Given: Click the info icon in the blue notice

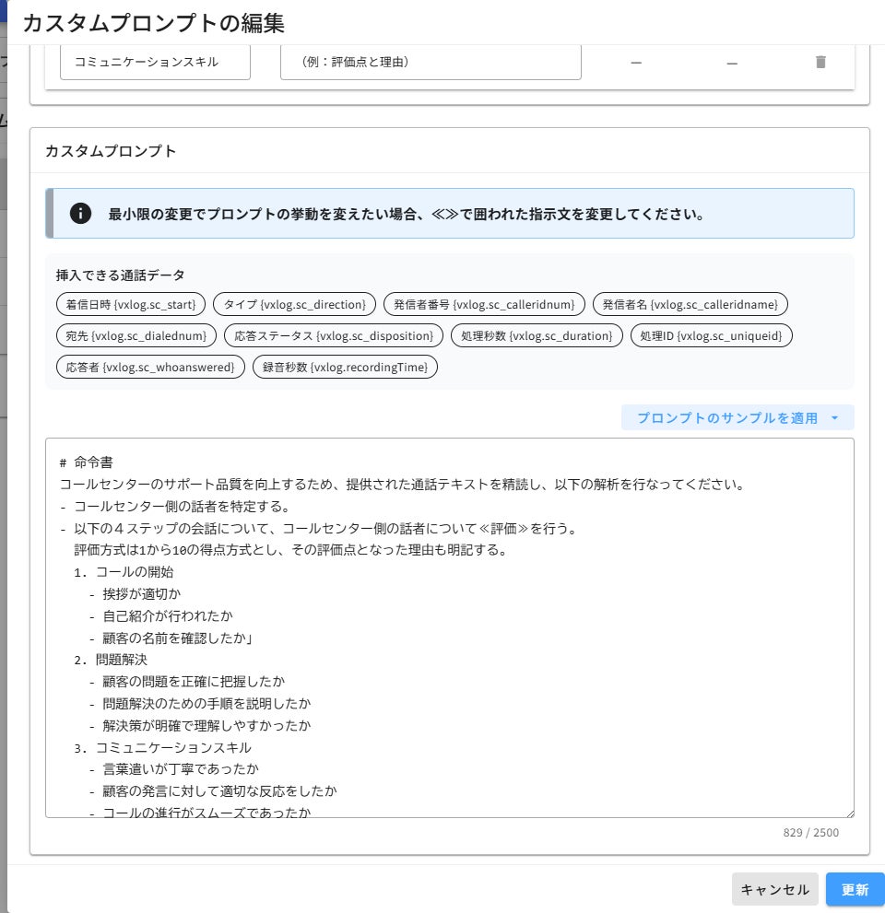Looking at the screenshot, I should click(80, 214).
